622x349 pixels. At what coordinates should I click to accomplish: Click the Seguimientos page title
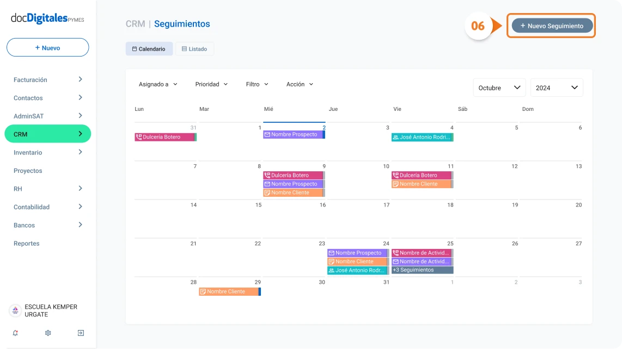[x=182, y=24]
